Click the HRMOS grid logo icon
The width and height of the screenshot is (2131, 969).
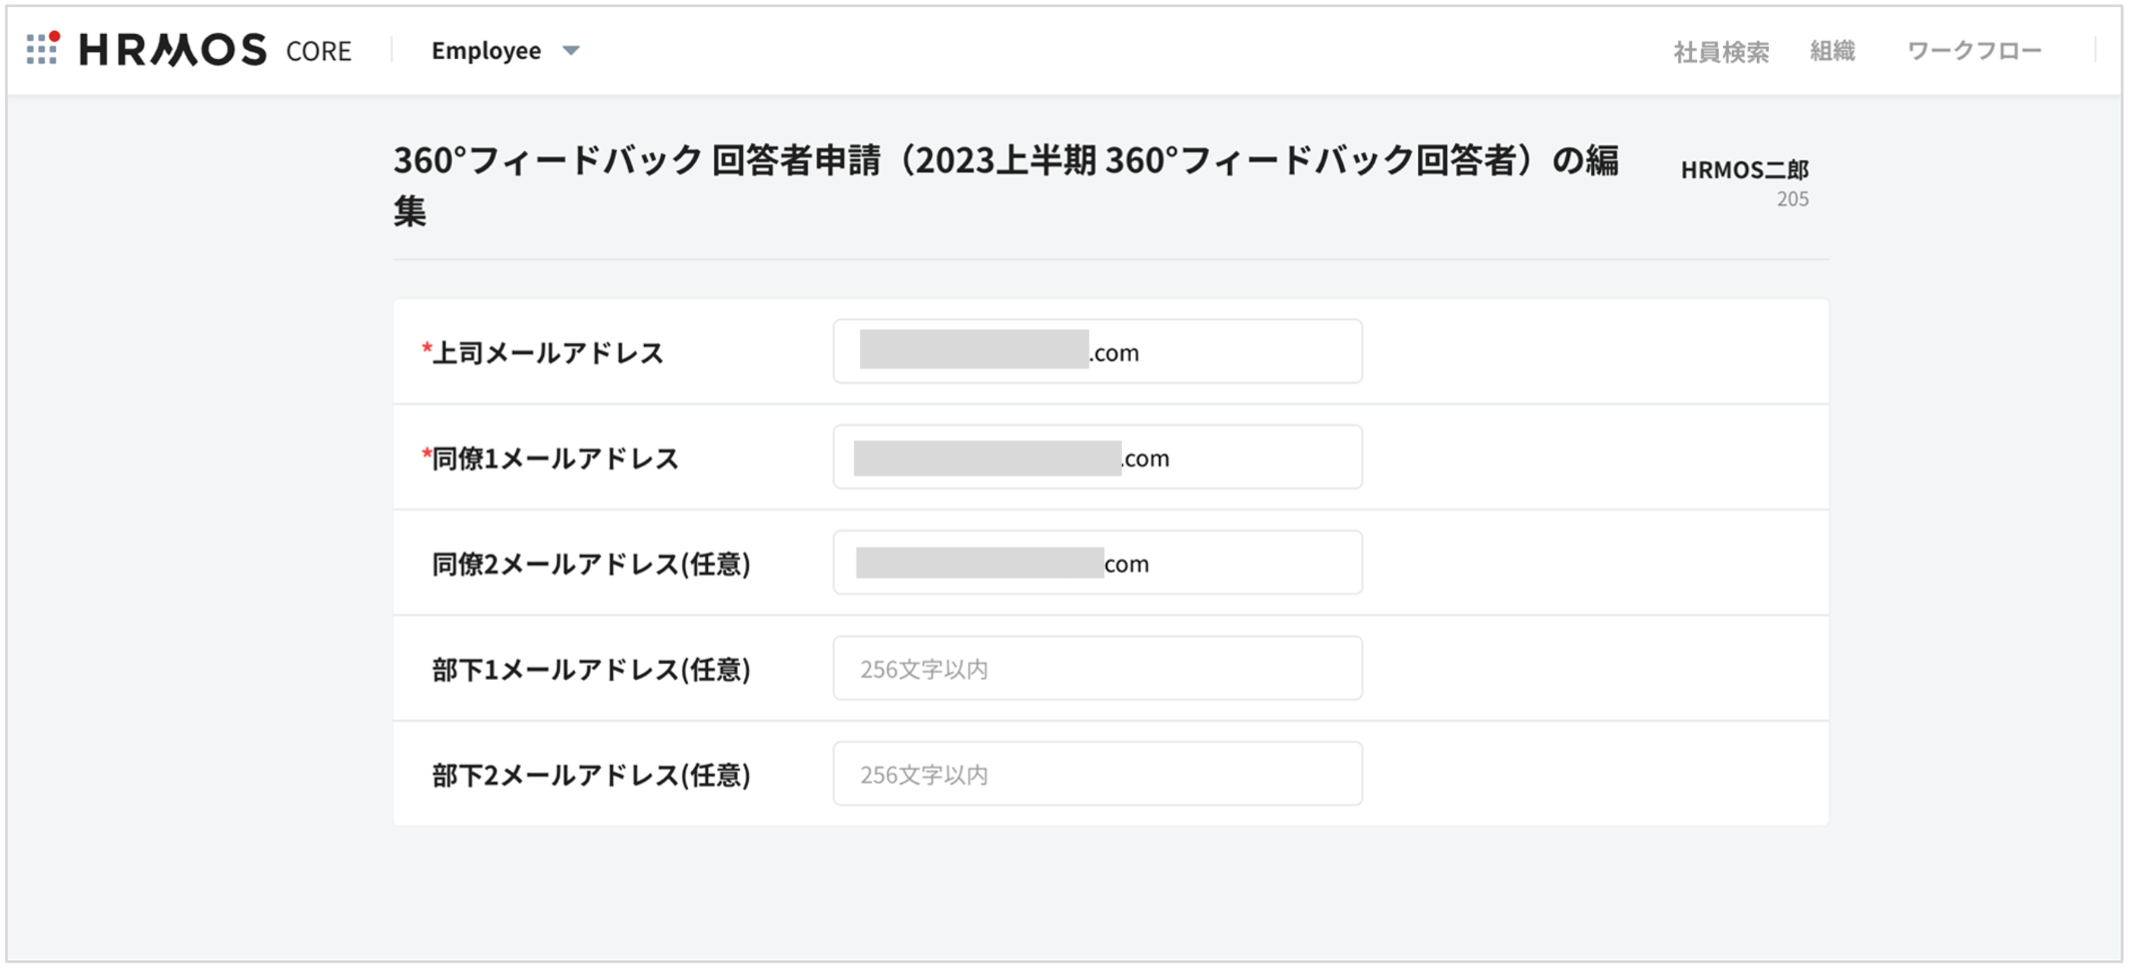click(42, 47)
